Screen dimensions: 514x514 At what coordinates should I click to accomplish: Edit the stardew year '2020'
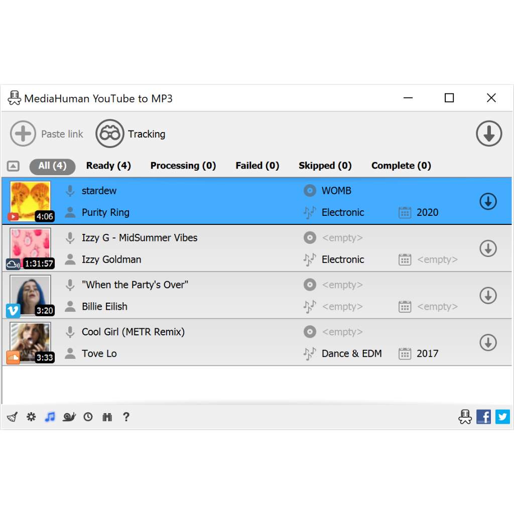click(428, 213)
